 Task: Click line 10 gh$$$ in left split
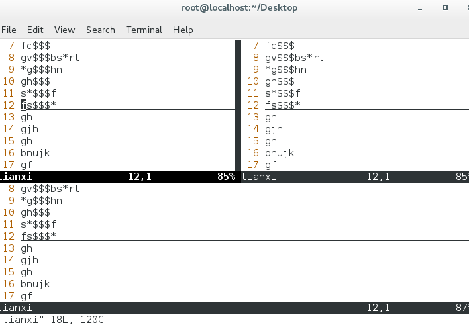coord(35,81)
